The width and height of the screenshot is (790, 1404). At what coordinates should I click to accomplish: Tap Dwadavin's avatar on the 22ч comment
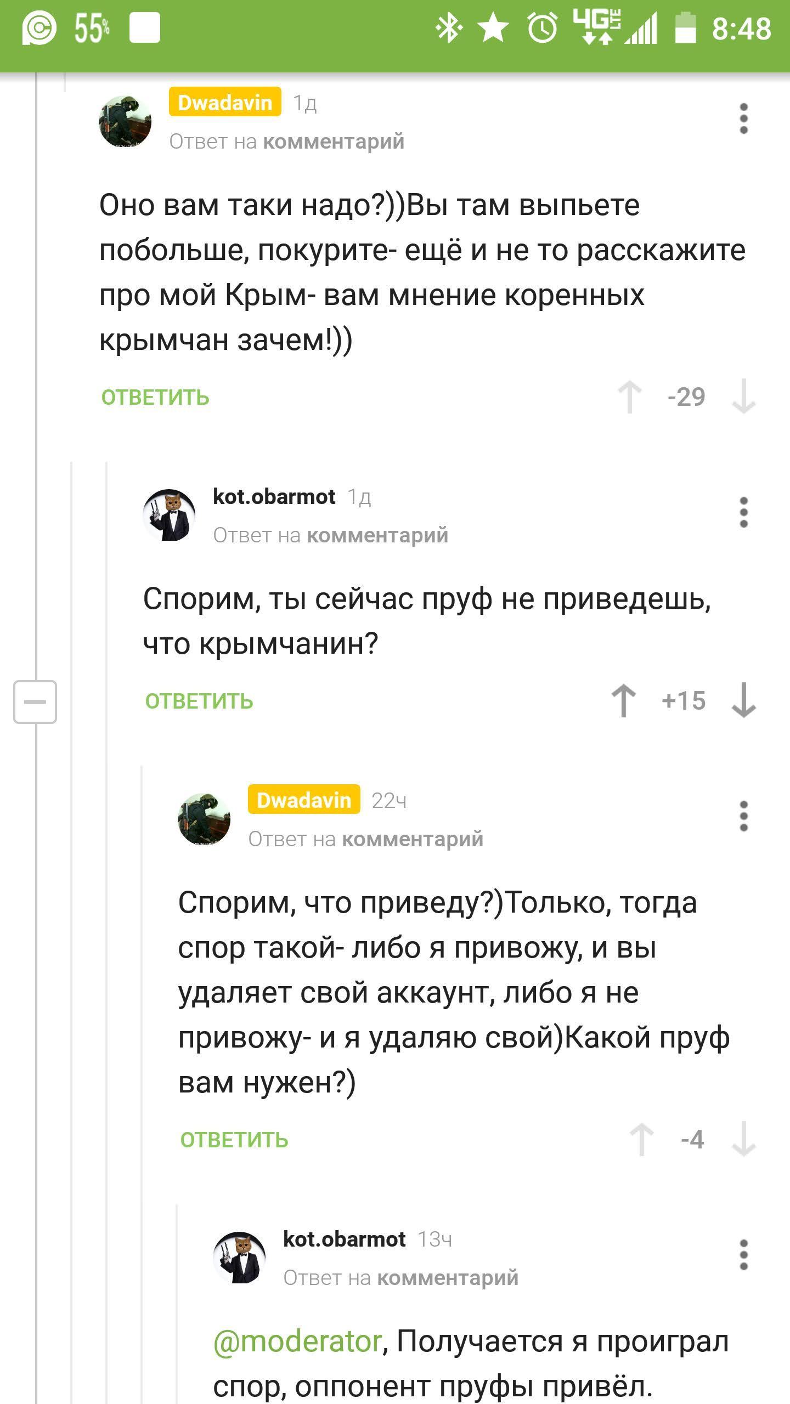pos(204,819)
